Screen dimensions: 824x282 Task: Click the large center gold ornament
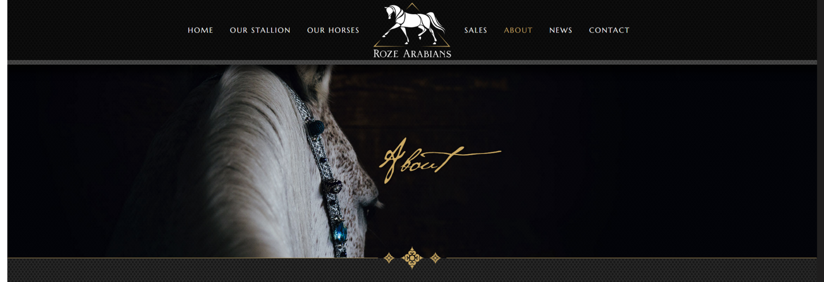[x=412, y=258]
